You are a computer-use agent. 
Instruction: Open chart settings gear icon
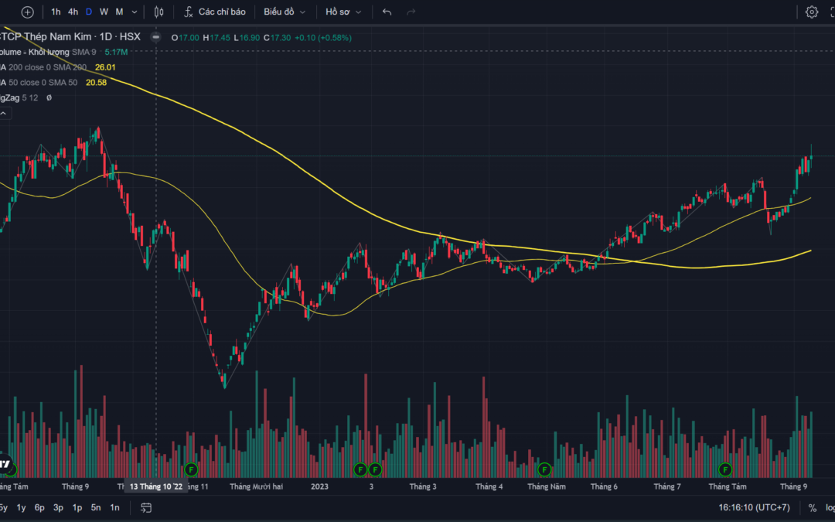811,12
